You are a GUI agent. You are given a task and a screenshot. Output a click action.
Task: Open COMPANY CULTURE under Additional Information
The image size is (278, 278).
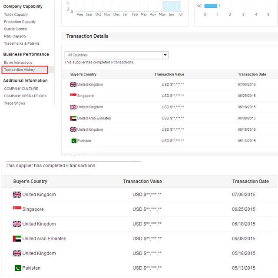[21, 89]
